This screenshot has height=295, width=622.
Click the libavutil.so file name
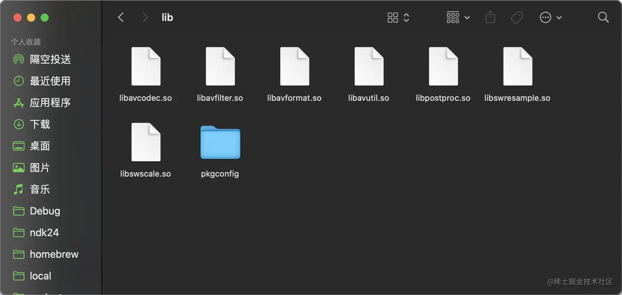click(369, 98)
